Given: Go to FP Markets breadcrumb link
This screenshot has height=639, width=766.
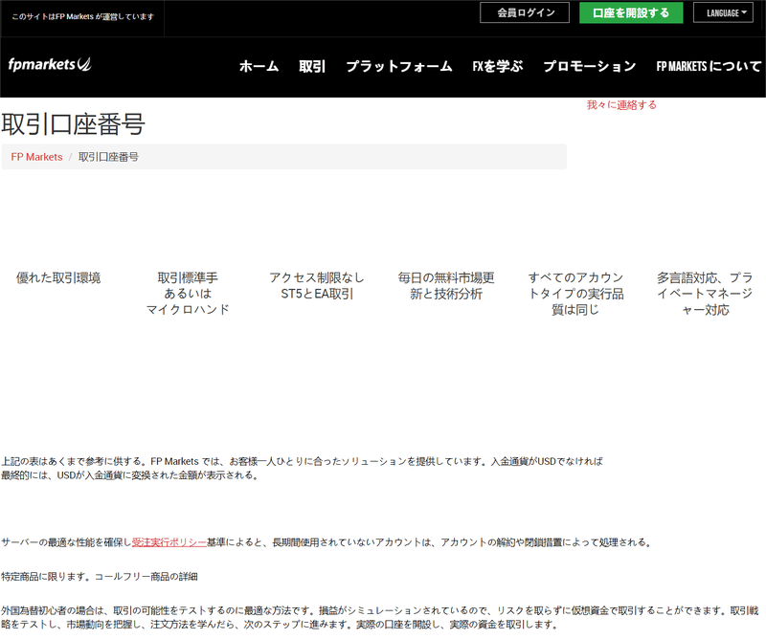Looking at the screenshot, I should [x=36, y=157].
